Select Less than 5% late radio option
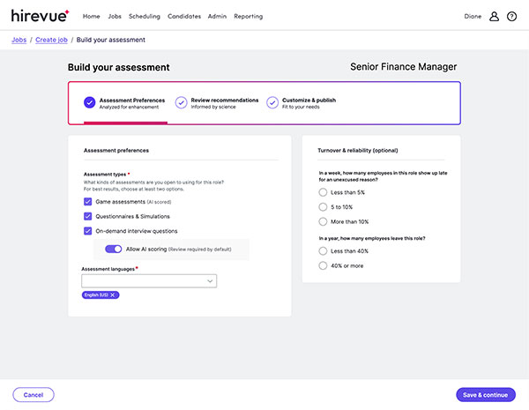 point(323,193)
